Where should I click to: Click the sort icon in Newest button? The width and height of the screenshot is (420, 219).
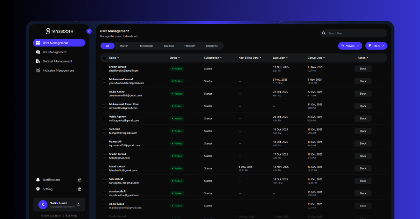coord(343,46)
